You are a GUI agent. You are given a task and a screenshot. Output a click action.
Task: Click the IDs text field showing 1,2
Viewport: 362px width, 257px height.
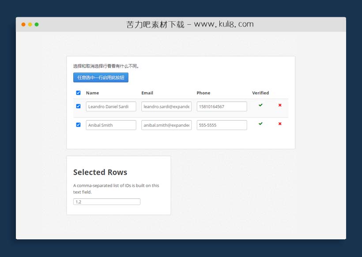coord(106,201)
